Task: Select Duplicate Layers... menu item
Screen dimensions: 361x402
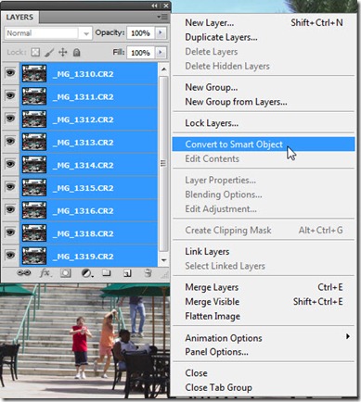Action: [x=264, y=37]
